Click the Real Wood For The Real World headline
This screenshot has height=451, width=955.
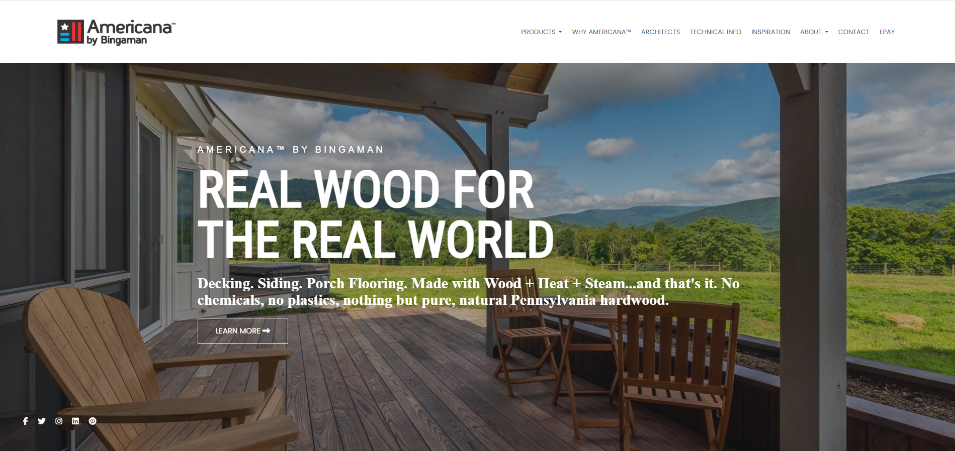376,214
